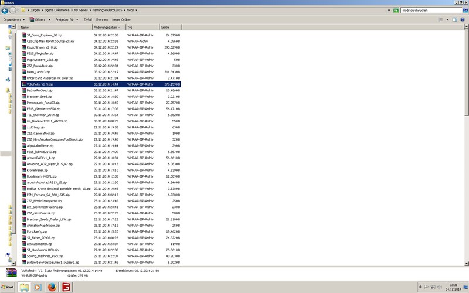
Task: Go back with the Explorer back arrow
Action: click(x=5, y=11)
